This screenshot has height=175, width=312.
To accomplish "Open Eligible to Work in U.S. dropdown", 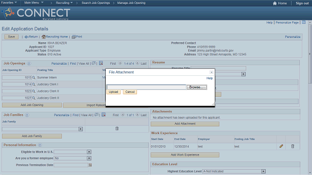I will [89, 152].
